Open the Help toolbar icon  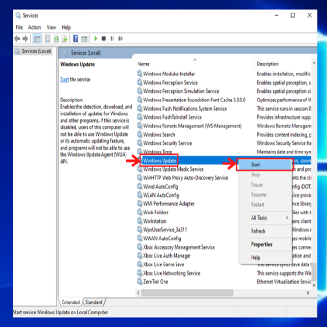coord(75,38)
